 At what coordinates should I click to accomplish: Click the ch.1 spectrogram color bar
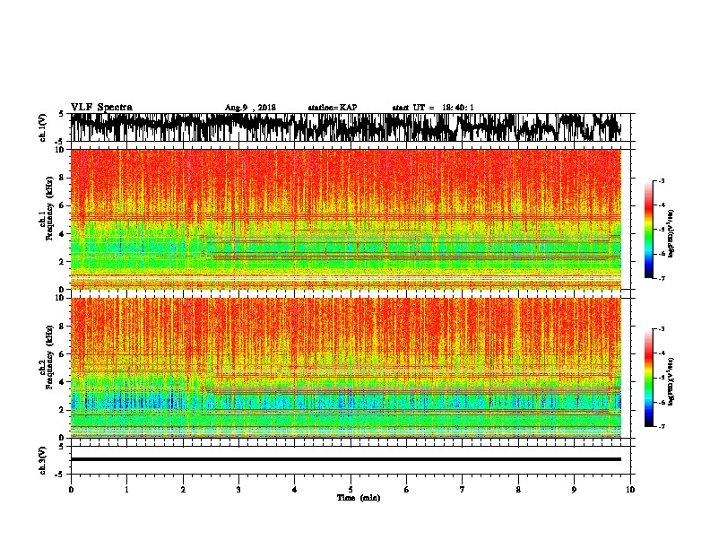tap(648, 230)
